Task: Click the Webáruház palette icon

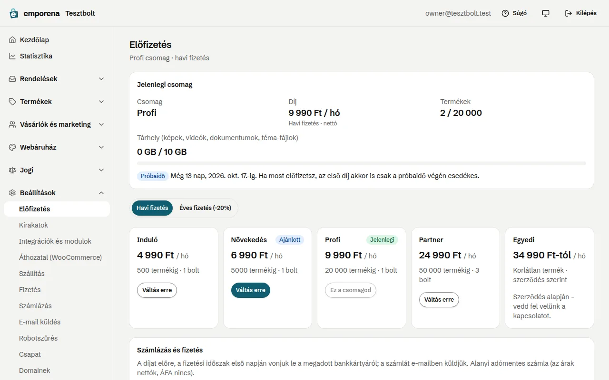Action: (12, 147)
